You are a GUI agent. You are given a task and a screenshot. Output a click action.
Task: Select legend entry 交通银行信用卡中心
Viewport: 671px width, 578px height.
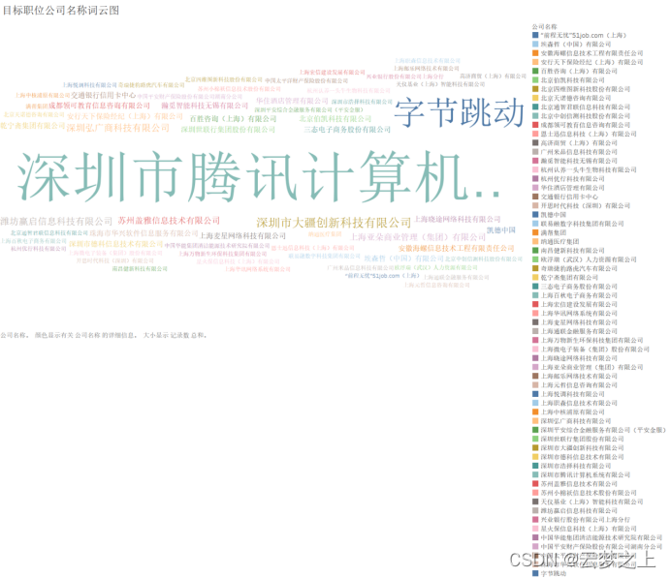tap(565, 197)
